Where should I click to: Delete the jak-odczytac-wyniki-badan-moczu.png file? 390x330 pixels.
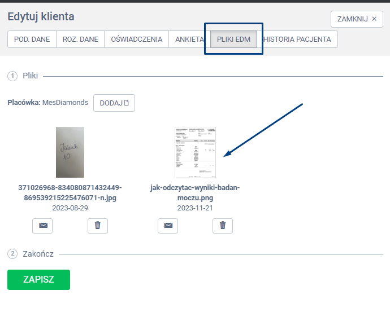point(222,226)
